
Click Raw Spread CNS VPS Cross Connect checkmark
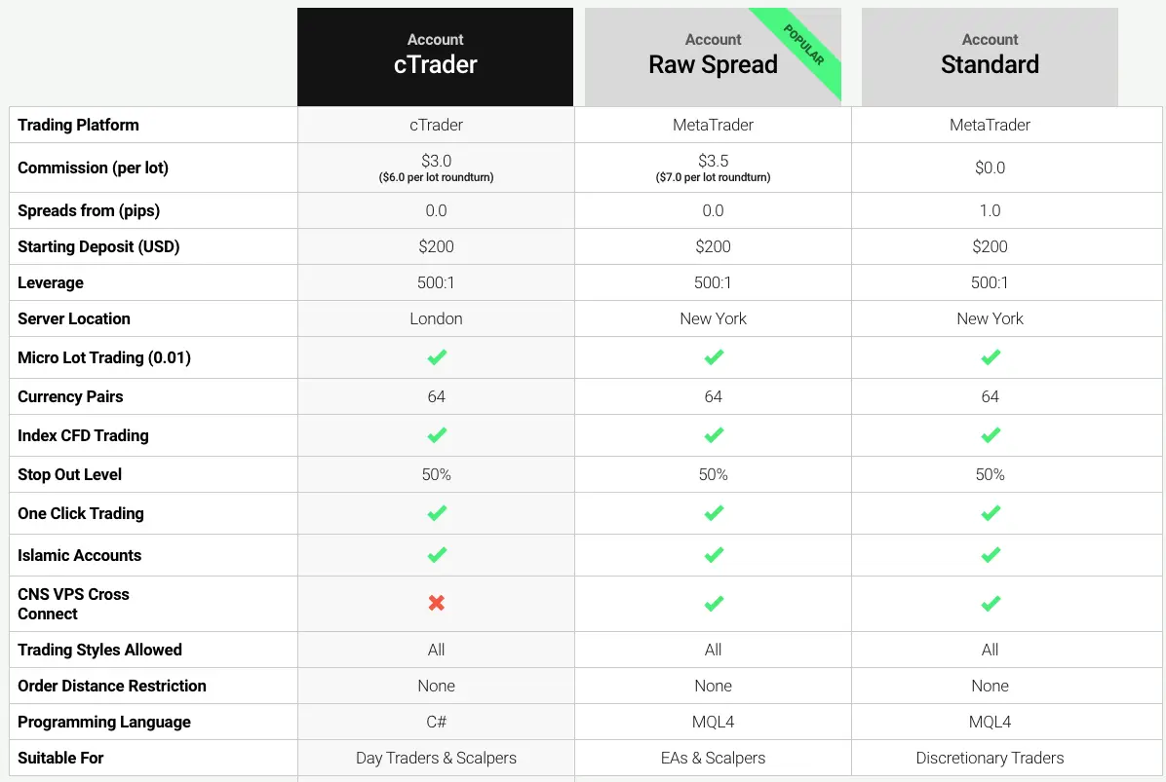(x=713, y=604)
